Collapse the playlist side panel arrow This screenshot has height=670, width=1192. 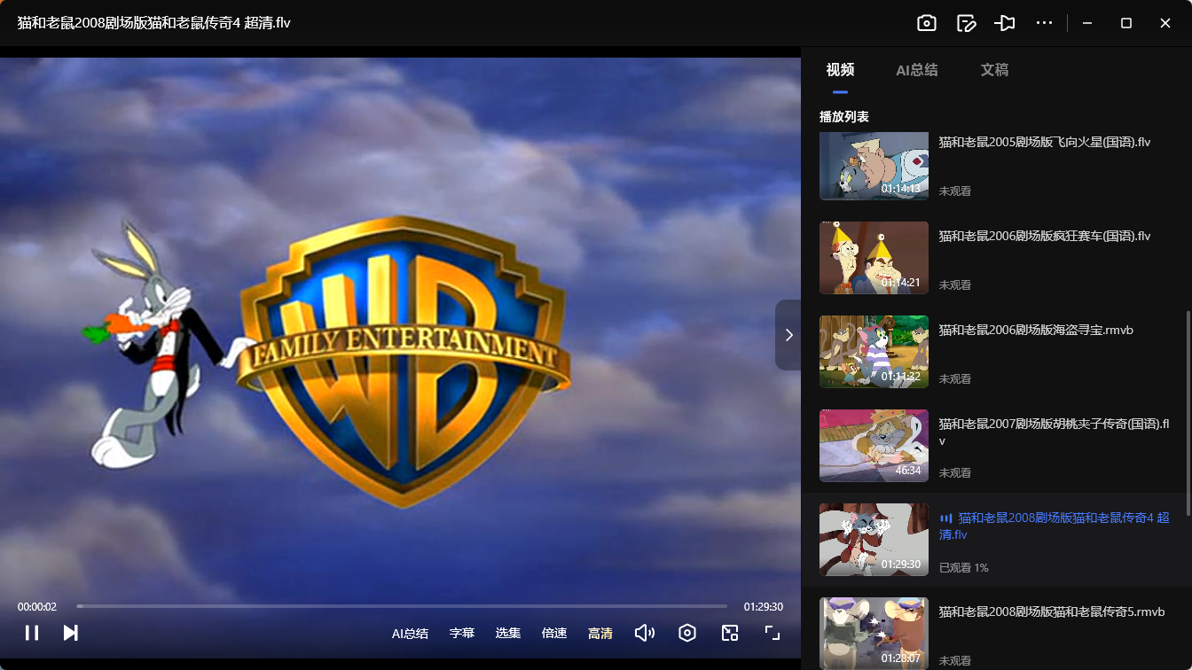click(788, 335)
